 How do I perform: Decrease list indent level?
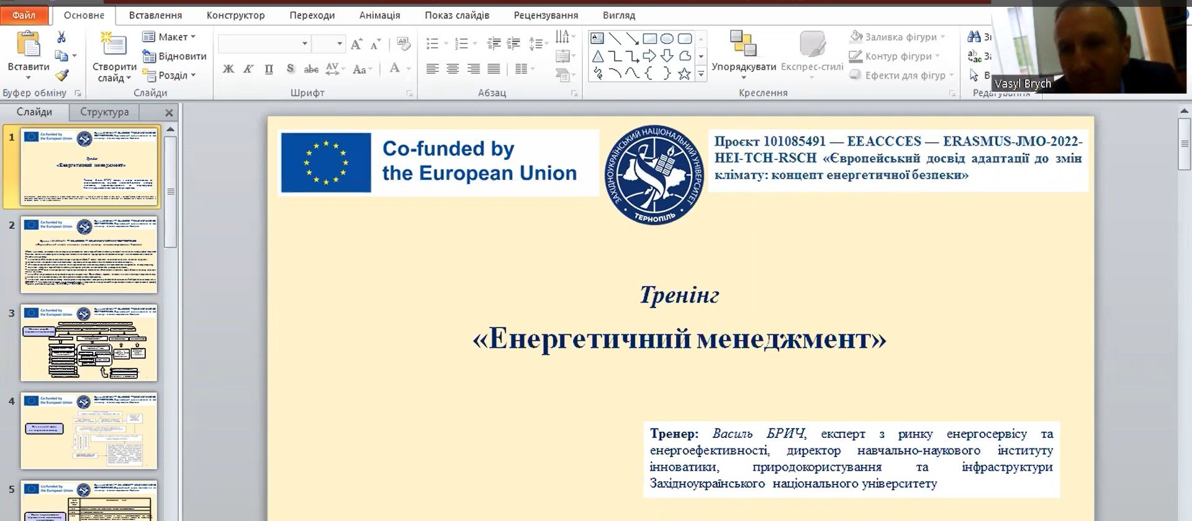(494, 43)
